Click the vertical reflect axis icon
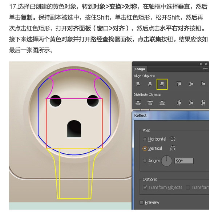Screen dimensions: 218x214 tap(173, 148)
